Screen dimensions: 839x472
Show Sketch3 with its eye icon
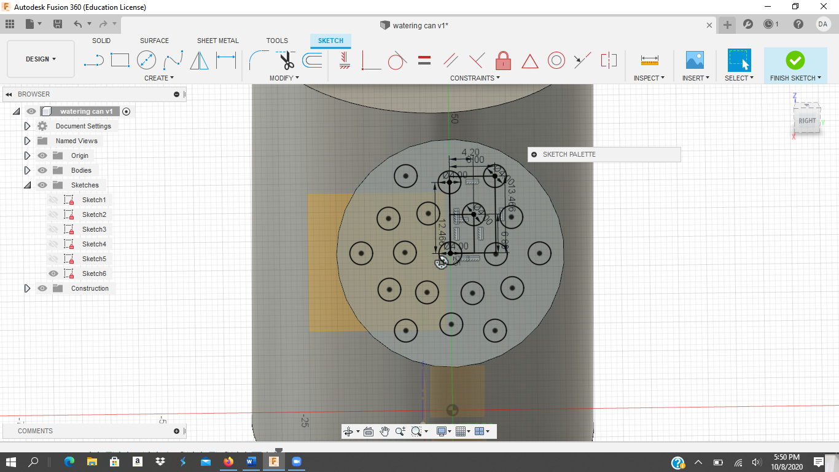(x=53, y=229)
